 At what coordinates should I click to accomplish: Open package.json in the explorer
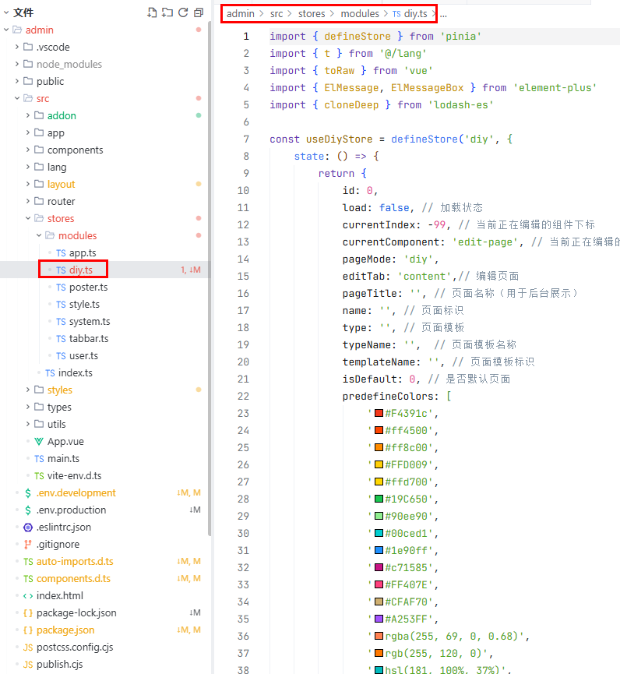[65, 630]
